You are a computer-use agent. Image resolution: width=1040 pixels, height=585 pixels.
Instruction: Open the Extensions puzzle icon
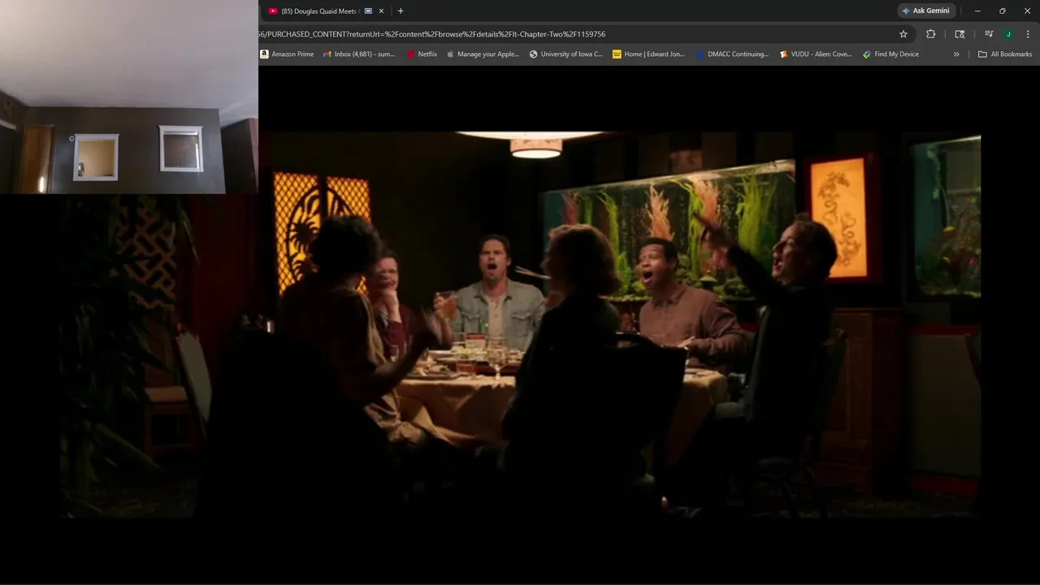point(931,34)
